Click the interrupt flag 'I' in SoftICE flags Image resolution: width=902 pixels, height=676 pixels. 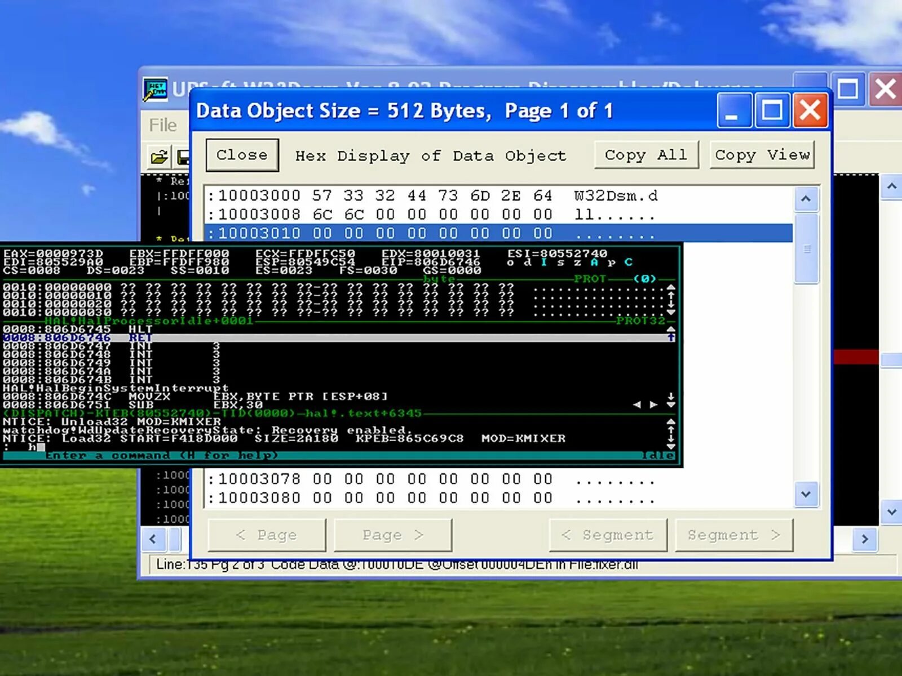point(544,262)
